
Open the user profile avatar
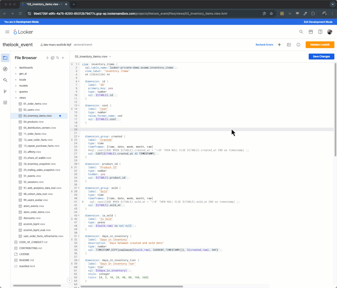[330, 32]
